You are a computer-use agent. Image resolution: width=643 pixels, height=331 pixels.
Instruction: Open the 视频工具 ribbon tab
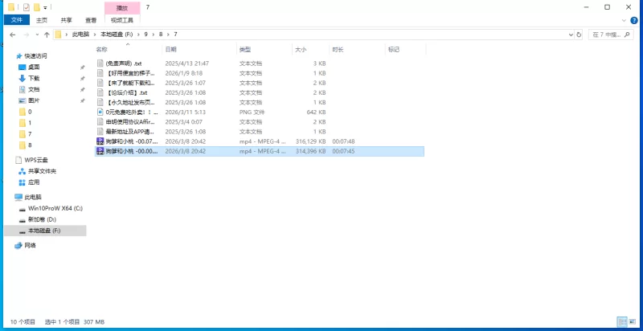pyautogui.click(x=122, y=19)
